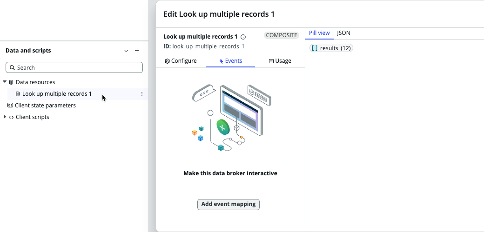Switch to Pill view tab
The image size is (484, 232).
[319, 33]
